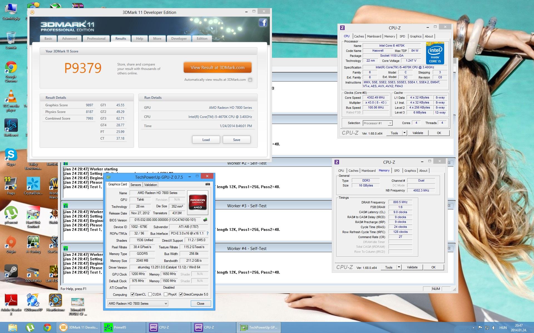Click the Facebook icon in 3DMark

pos(263,22)
